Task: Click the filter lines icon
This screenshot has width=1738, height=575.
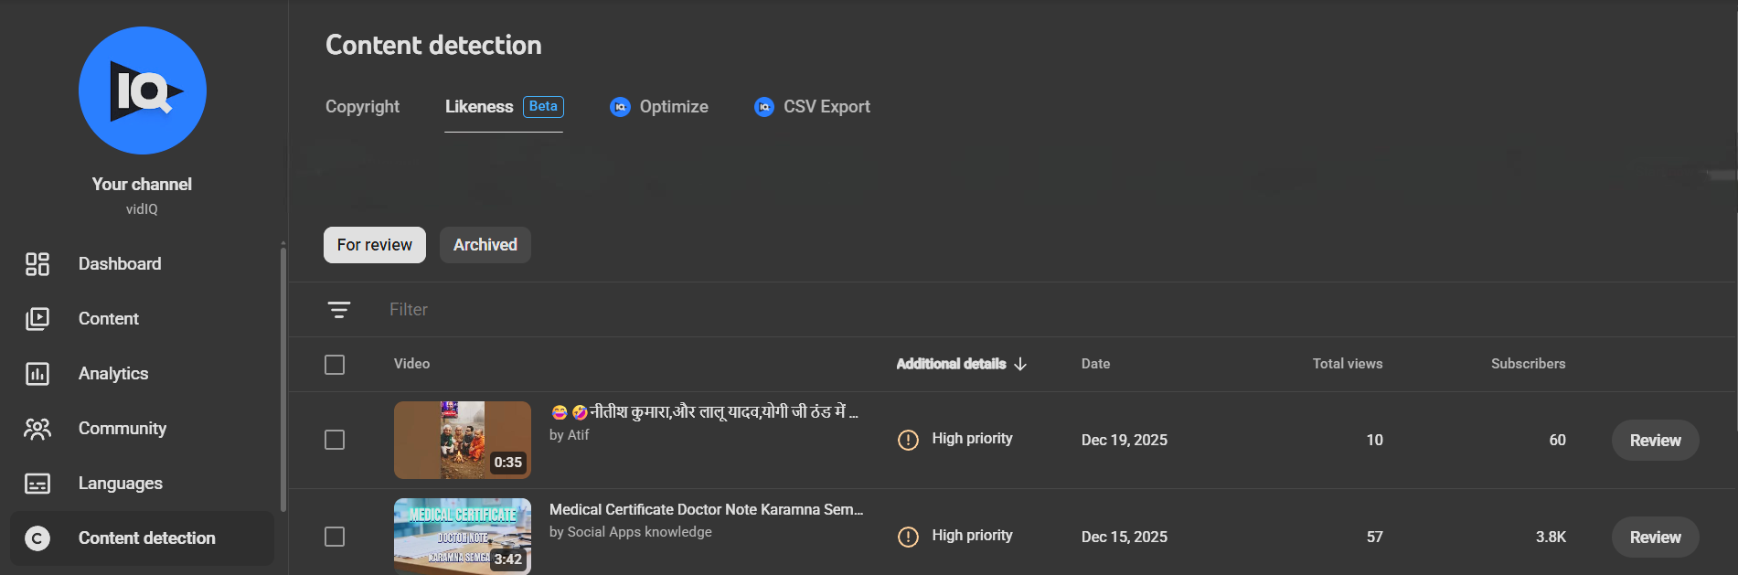Action: click(339, 310)
